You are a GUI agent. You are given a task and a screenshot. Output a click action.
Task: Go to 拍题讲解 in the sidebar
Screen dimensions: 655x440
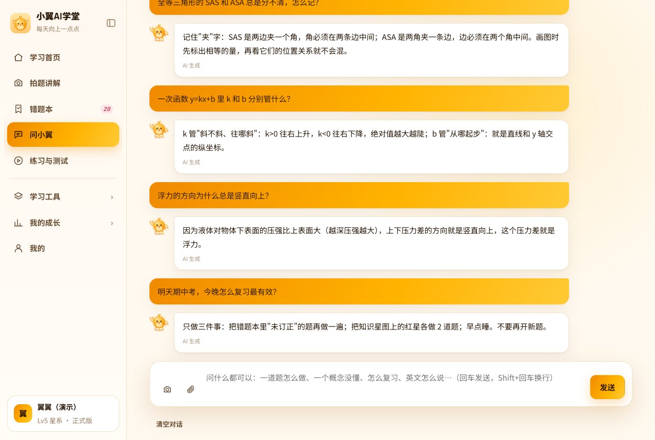coord(63,83)
